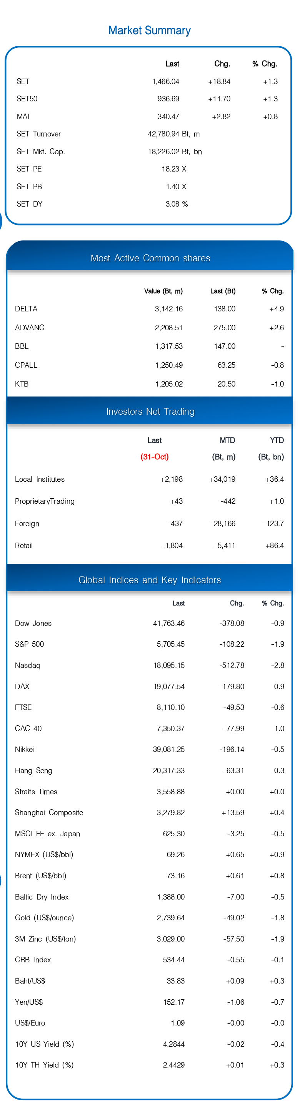This screenshot has height=1103, width=300.
Task: Click the Shanghai Composite label
Action: click(49, 813)
